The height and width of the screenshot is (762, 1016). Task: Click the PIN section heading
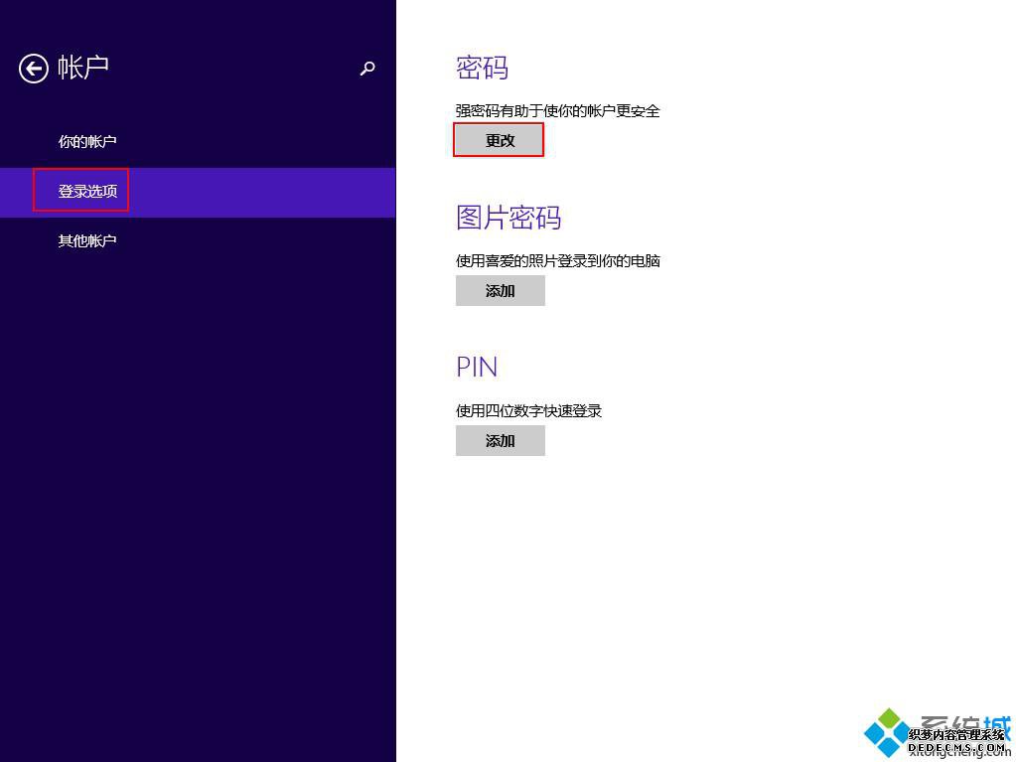[477, 367]
